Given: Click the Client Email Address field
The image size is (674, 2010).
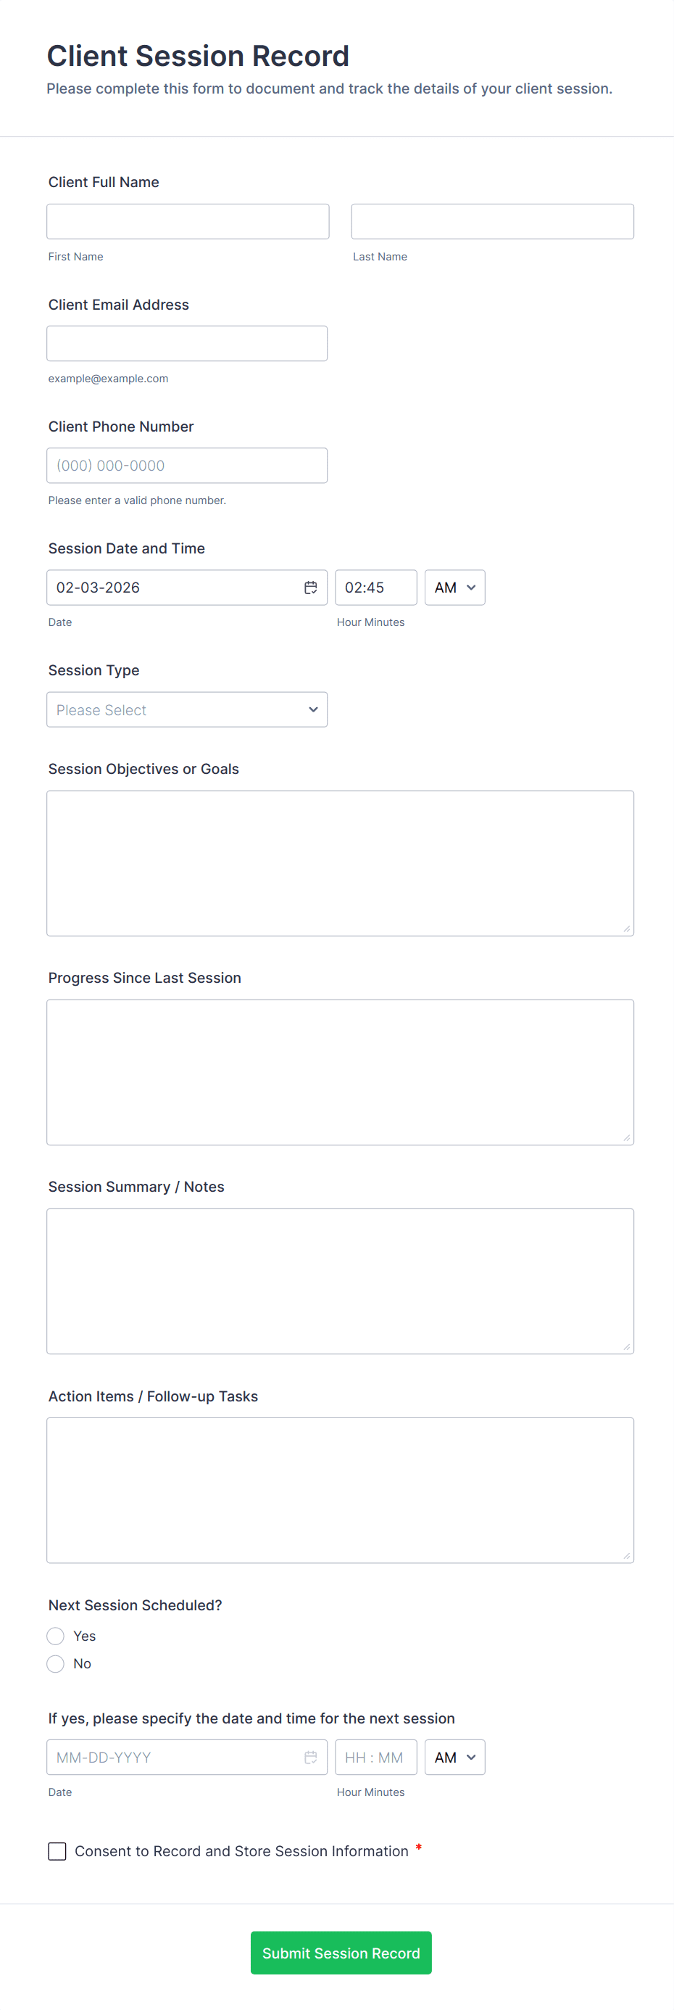Looking at the screenshot, I should [187, 343].
